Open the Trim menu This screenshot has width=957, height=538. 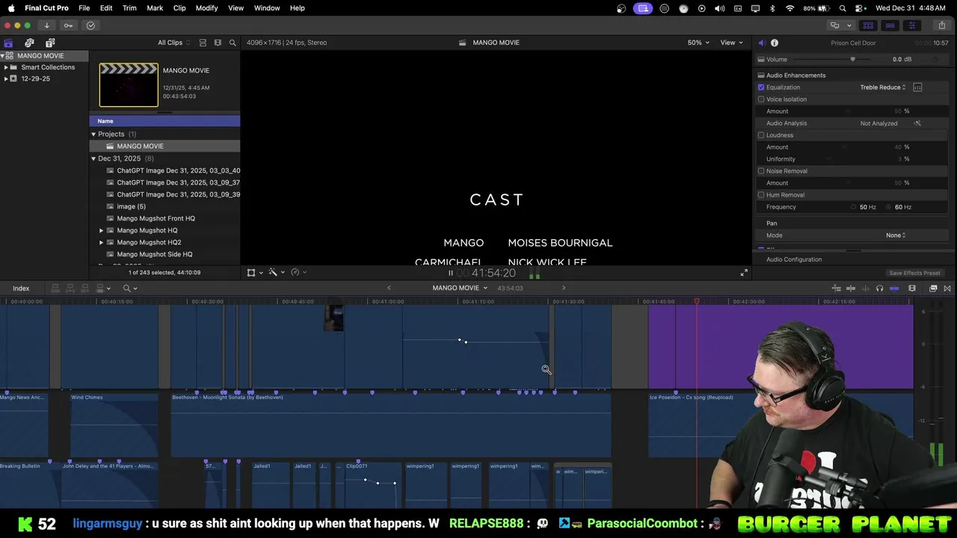[x=129, y=8]
